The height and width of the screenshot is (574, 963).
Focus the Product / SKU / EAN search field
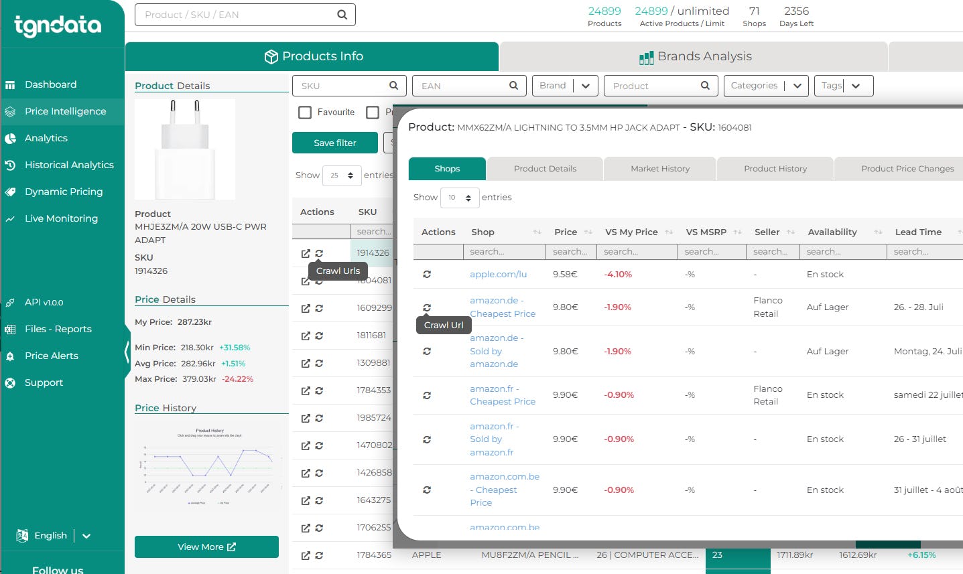coord(245,15)
